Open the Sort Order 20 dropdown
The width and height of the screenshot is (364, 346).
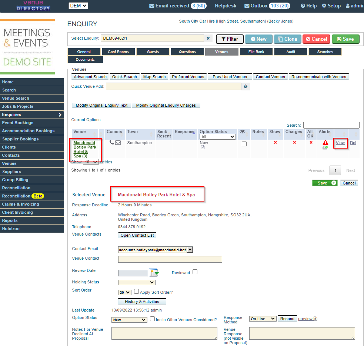point(125,292)
